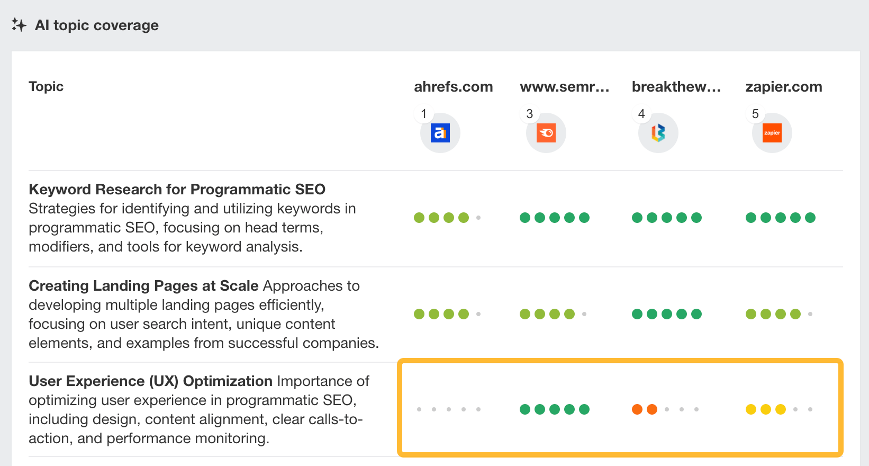Screen dimensions: 869x466
Task: Click yellow dots rating for Zapier UX
Action: click(765, 409)
